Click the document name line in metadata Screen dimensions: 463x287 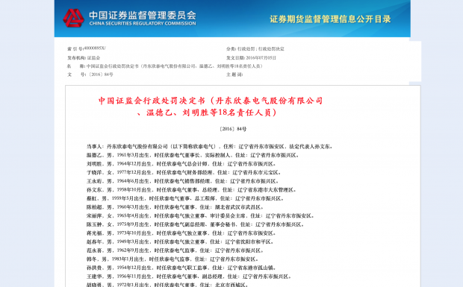point(165,66)
